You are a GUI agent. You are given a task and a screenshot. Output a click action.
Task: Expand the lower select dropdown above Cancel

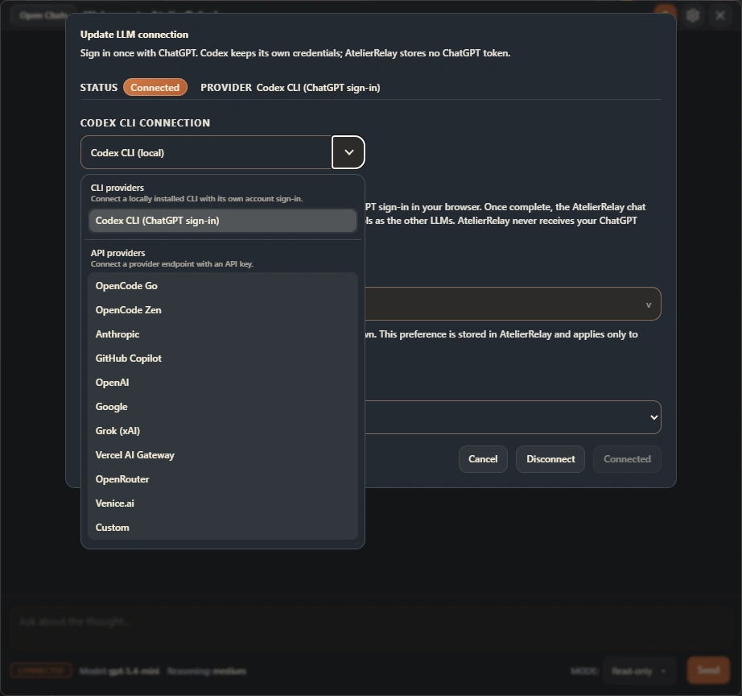click(513, 417)
